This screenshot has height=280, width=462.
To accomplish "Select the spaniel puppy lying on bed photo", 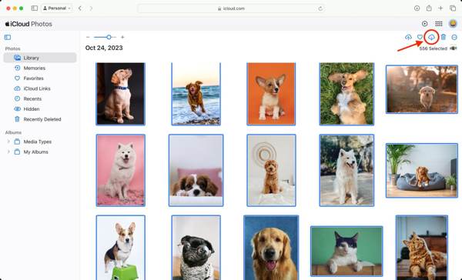I will pyautogui.click(x=196, y=170).
